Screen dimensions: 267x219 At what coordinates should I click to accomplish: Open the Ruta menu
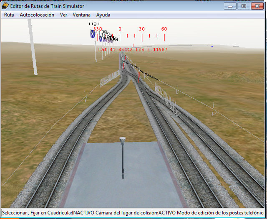click(x=9, y=15)
